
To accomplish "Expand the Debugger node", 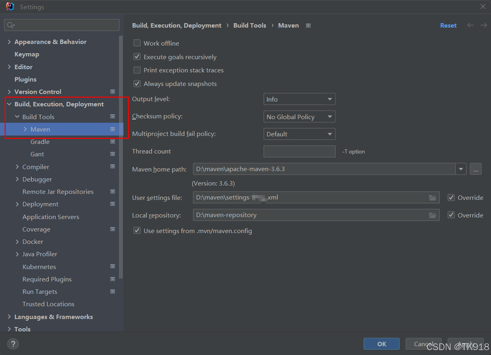I will [17, 179].
